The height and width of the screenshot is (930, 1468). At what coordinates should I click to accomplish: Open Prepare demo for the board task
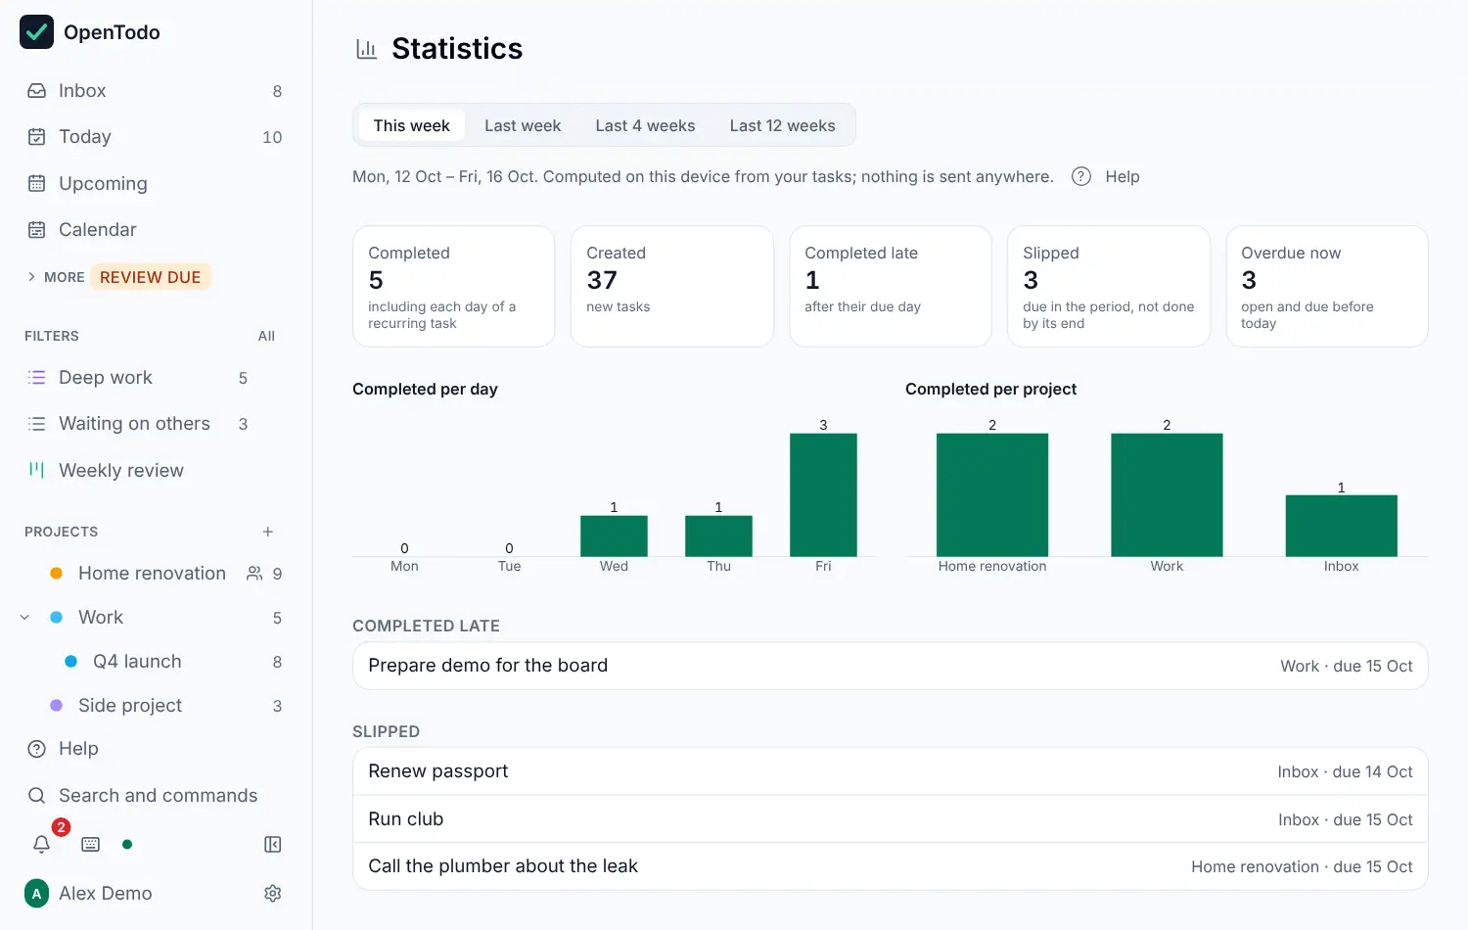pos(890,666)
